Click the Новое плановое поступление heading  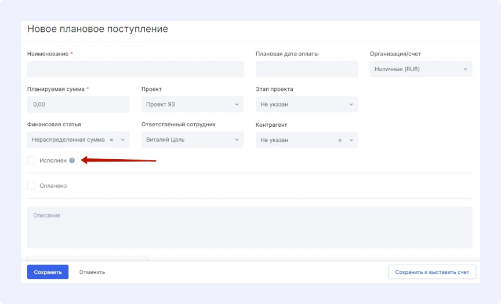click(x=97, y=29)
